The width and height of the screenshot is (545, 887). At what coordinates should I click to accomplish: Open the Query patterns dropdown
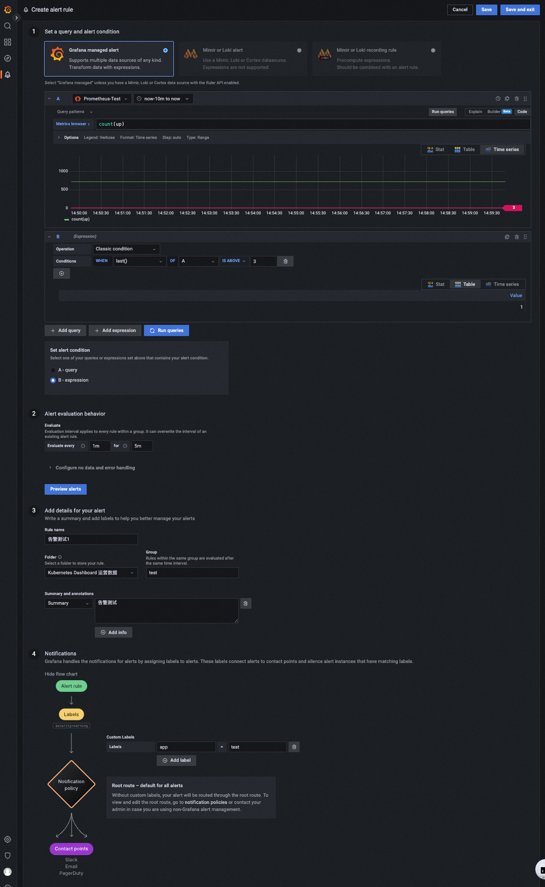point(75,112)
